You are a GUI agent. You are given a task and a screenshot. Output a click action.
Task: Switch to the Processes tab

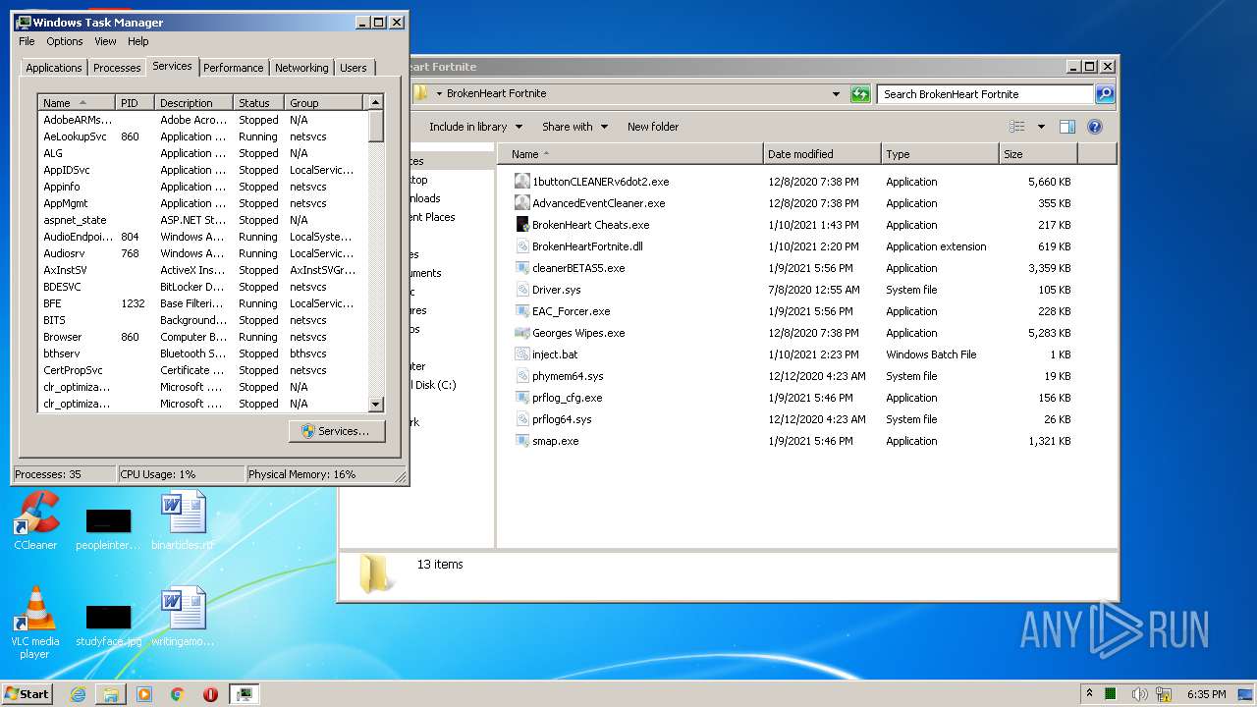pyautogui.click(x=117, y=68)
